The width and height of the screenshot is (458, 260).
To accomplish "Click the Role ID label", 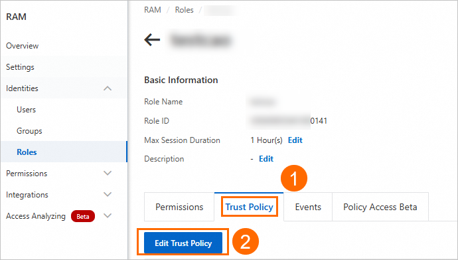I will 157,121.
